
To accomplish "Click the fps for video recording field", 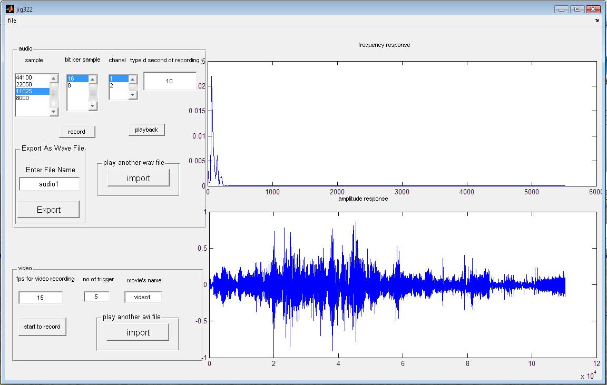I will click(41, 298).
